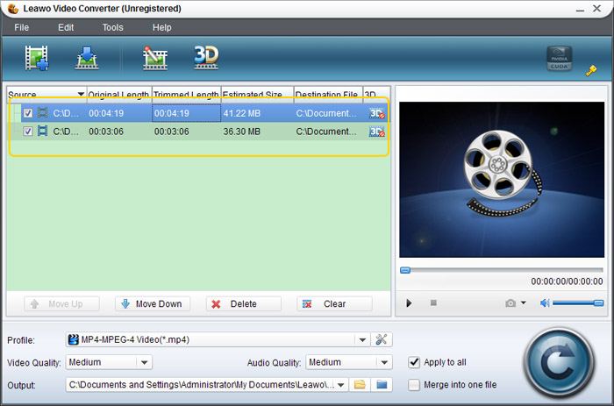The height and width of the screenshot is (406, 614).
Task: Click the Move Down button
Action: pos(153,303)
